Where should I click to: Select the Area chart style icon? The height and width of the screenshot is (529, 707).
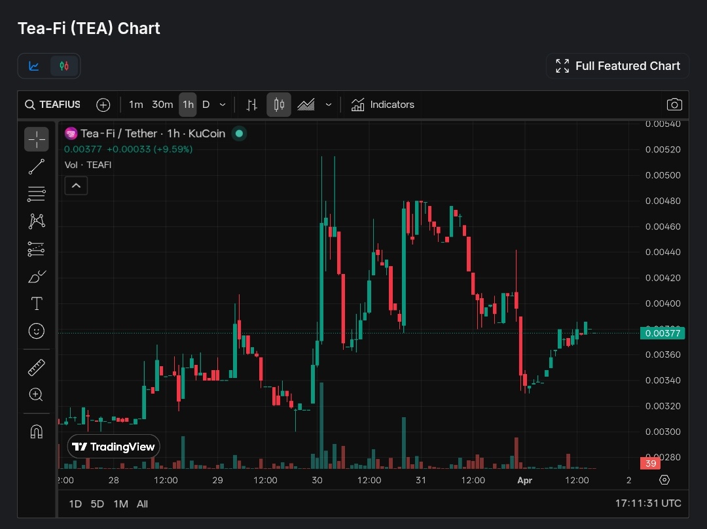306,105
